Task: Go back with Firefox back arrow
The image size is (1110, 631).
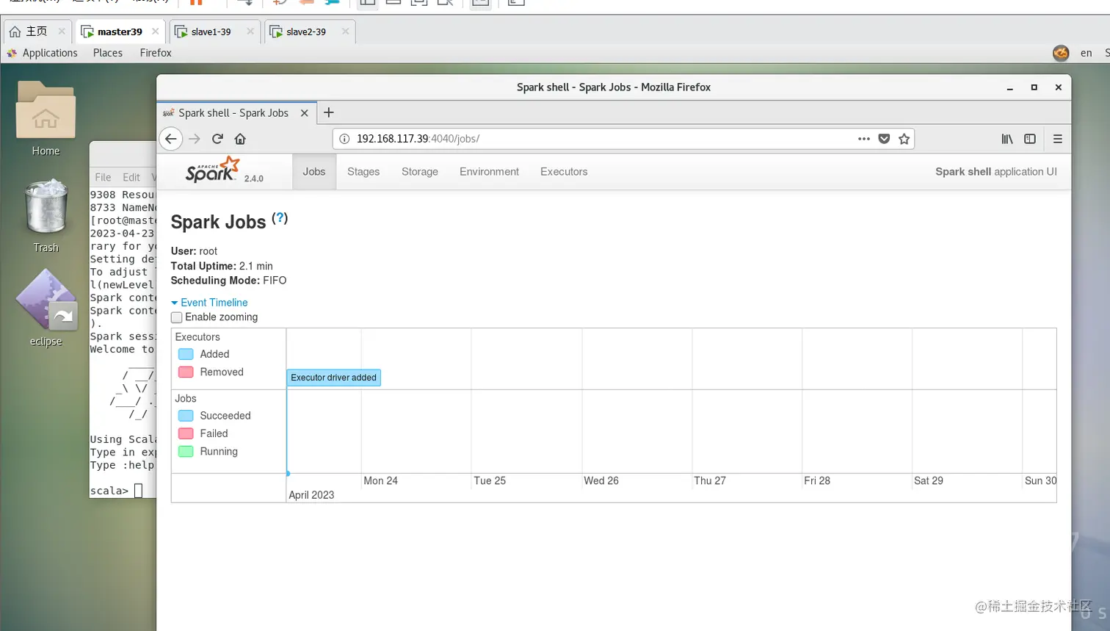Action: tap(171, 139)
